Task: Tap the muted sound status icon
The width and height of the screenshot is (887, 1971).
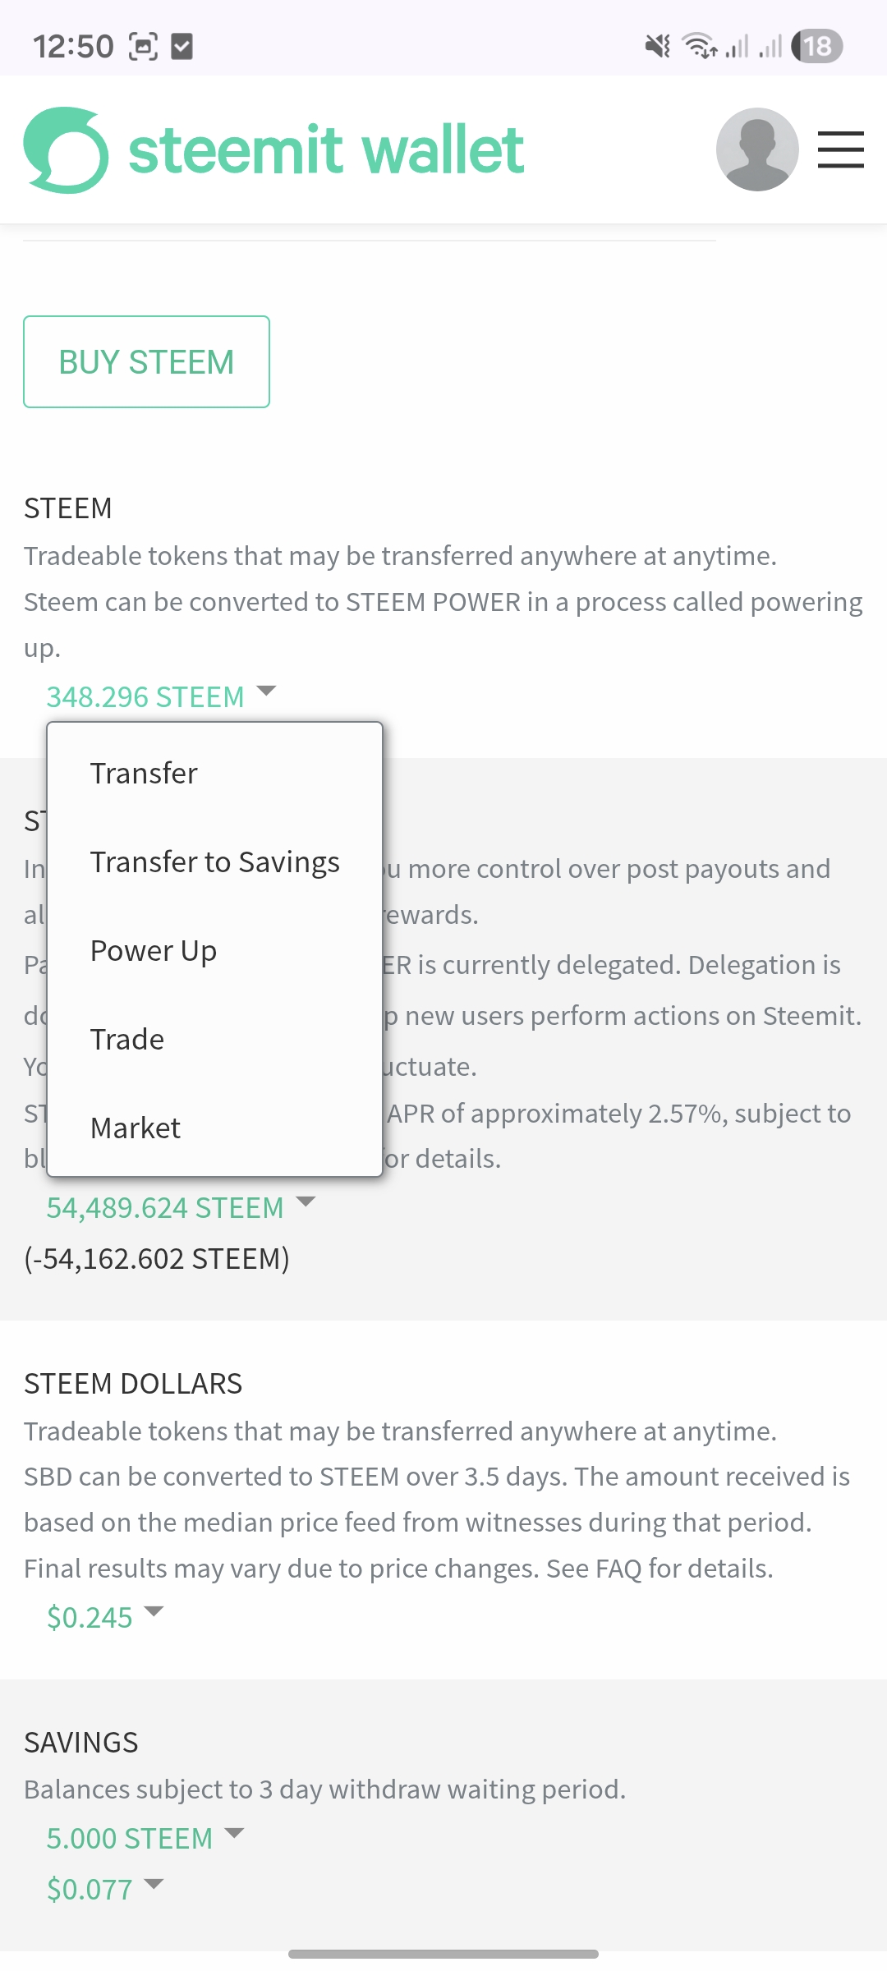Action: (x=657, y=46)
